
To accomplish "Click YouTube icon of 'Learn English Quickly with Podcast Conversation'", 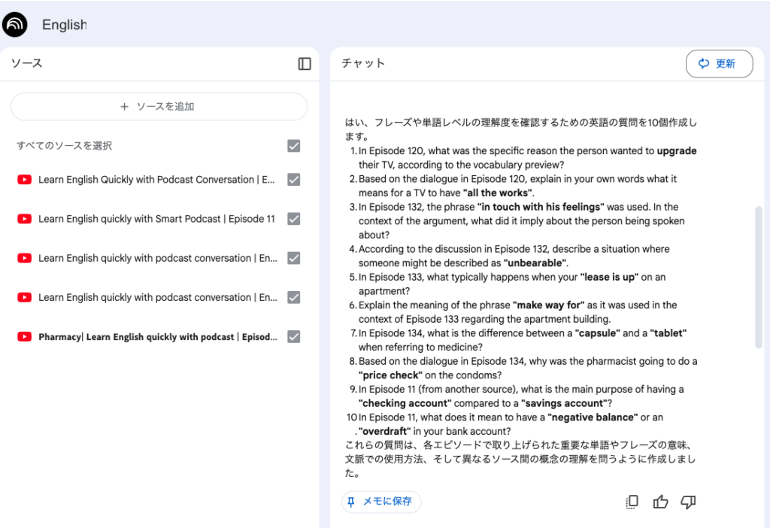I will 24,180.
